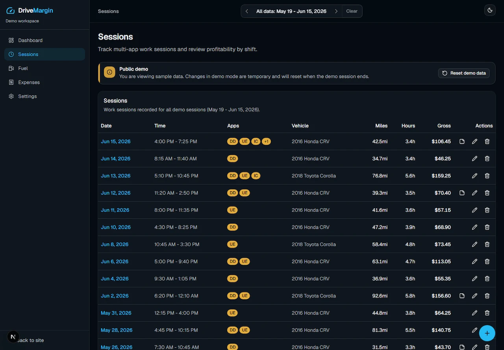Image resolution: width=504 pixels, height=350 pixels.
Task: Open the Settings page
Action: click(44, 96)
